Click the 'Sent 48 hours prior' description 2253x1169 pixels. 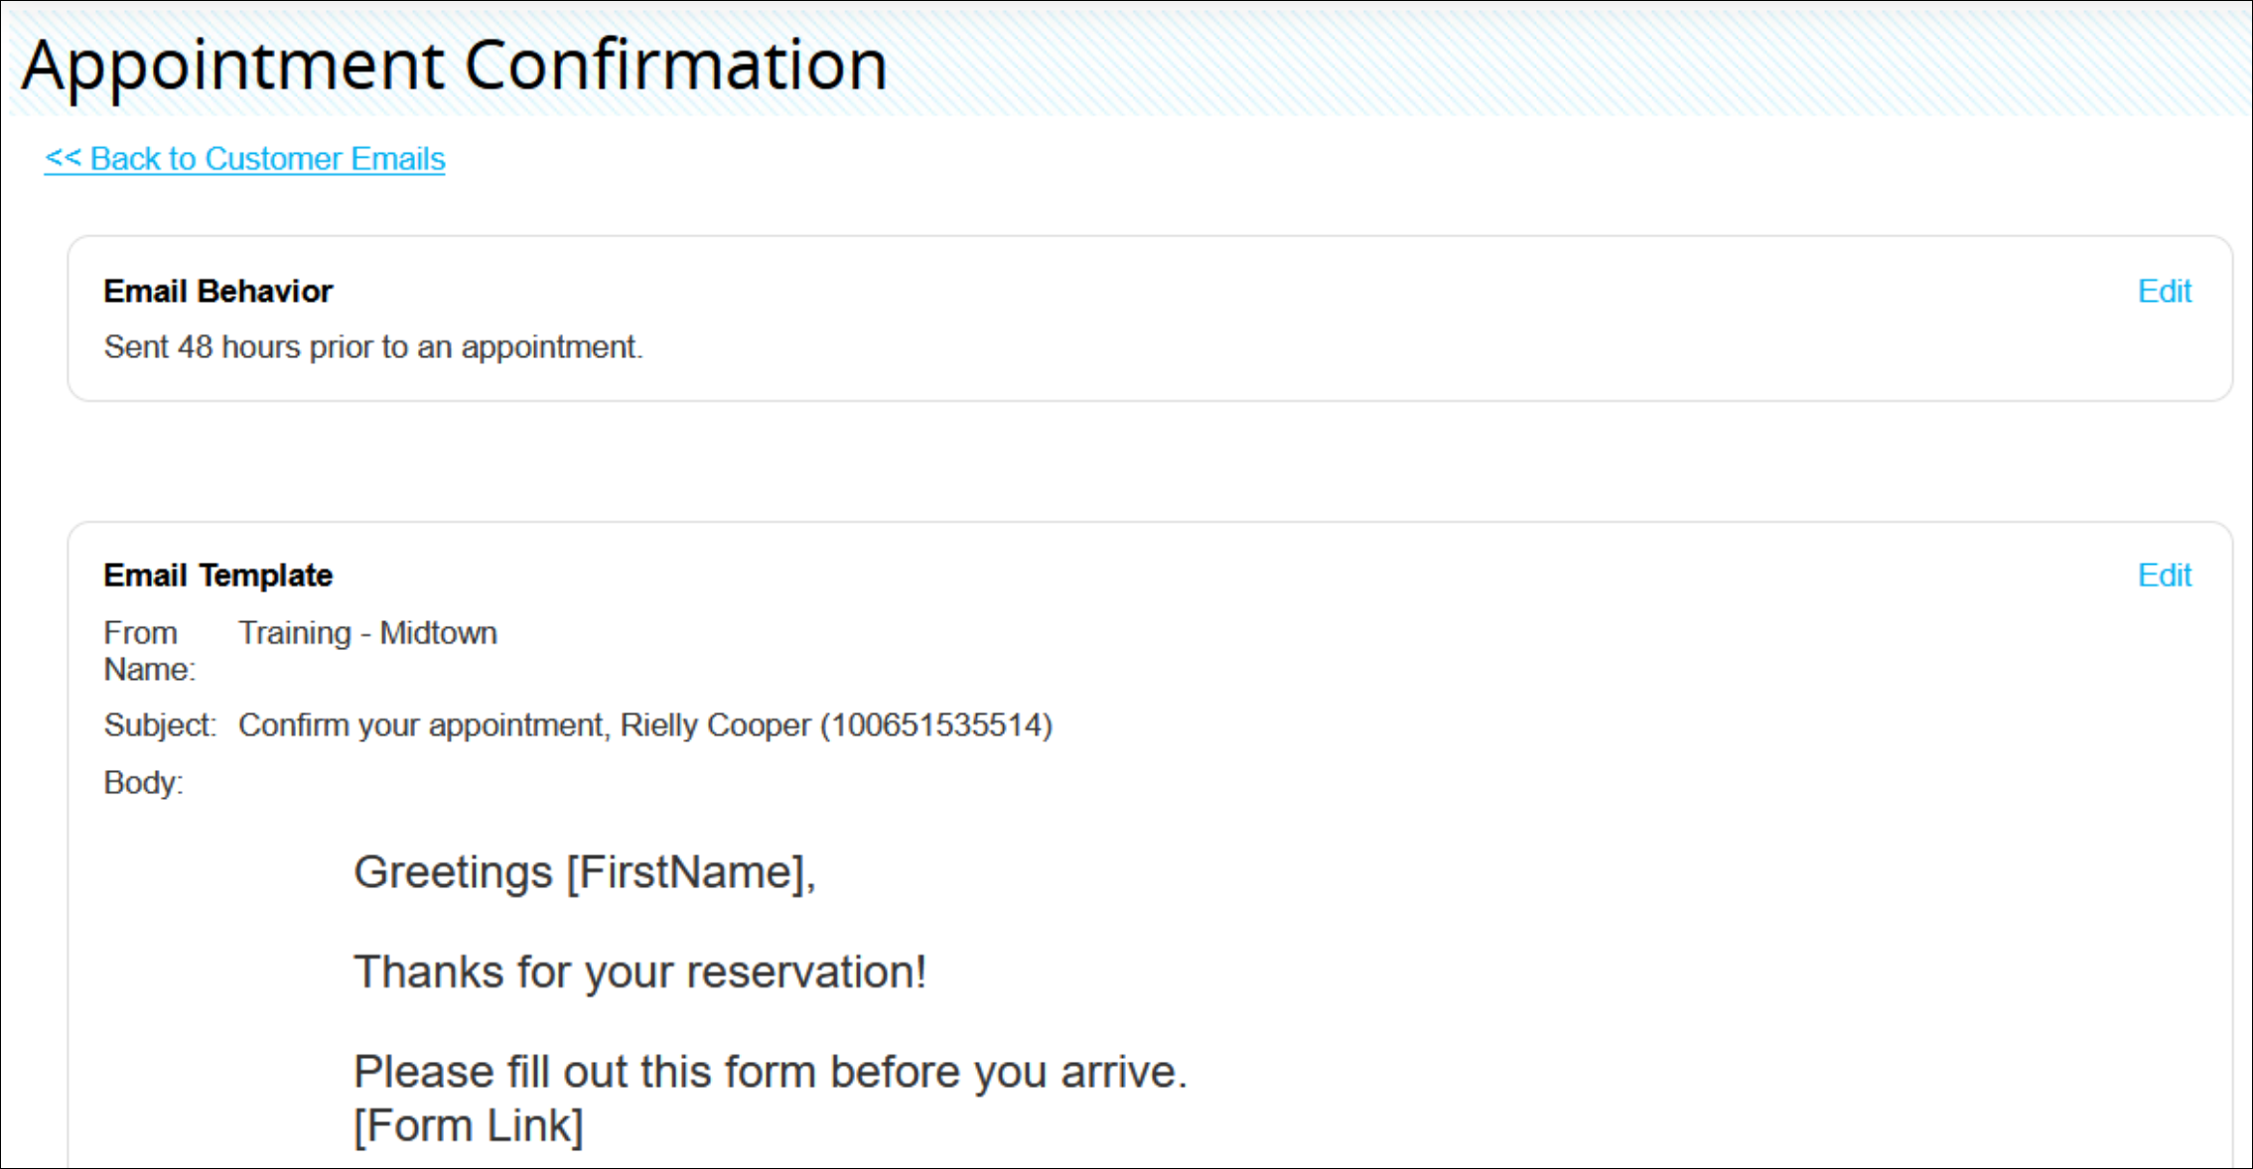[372, 347]
